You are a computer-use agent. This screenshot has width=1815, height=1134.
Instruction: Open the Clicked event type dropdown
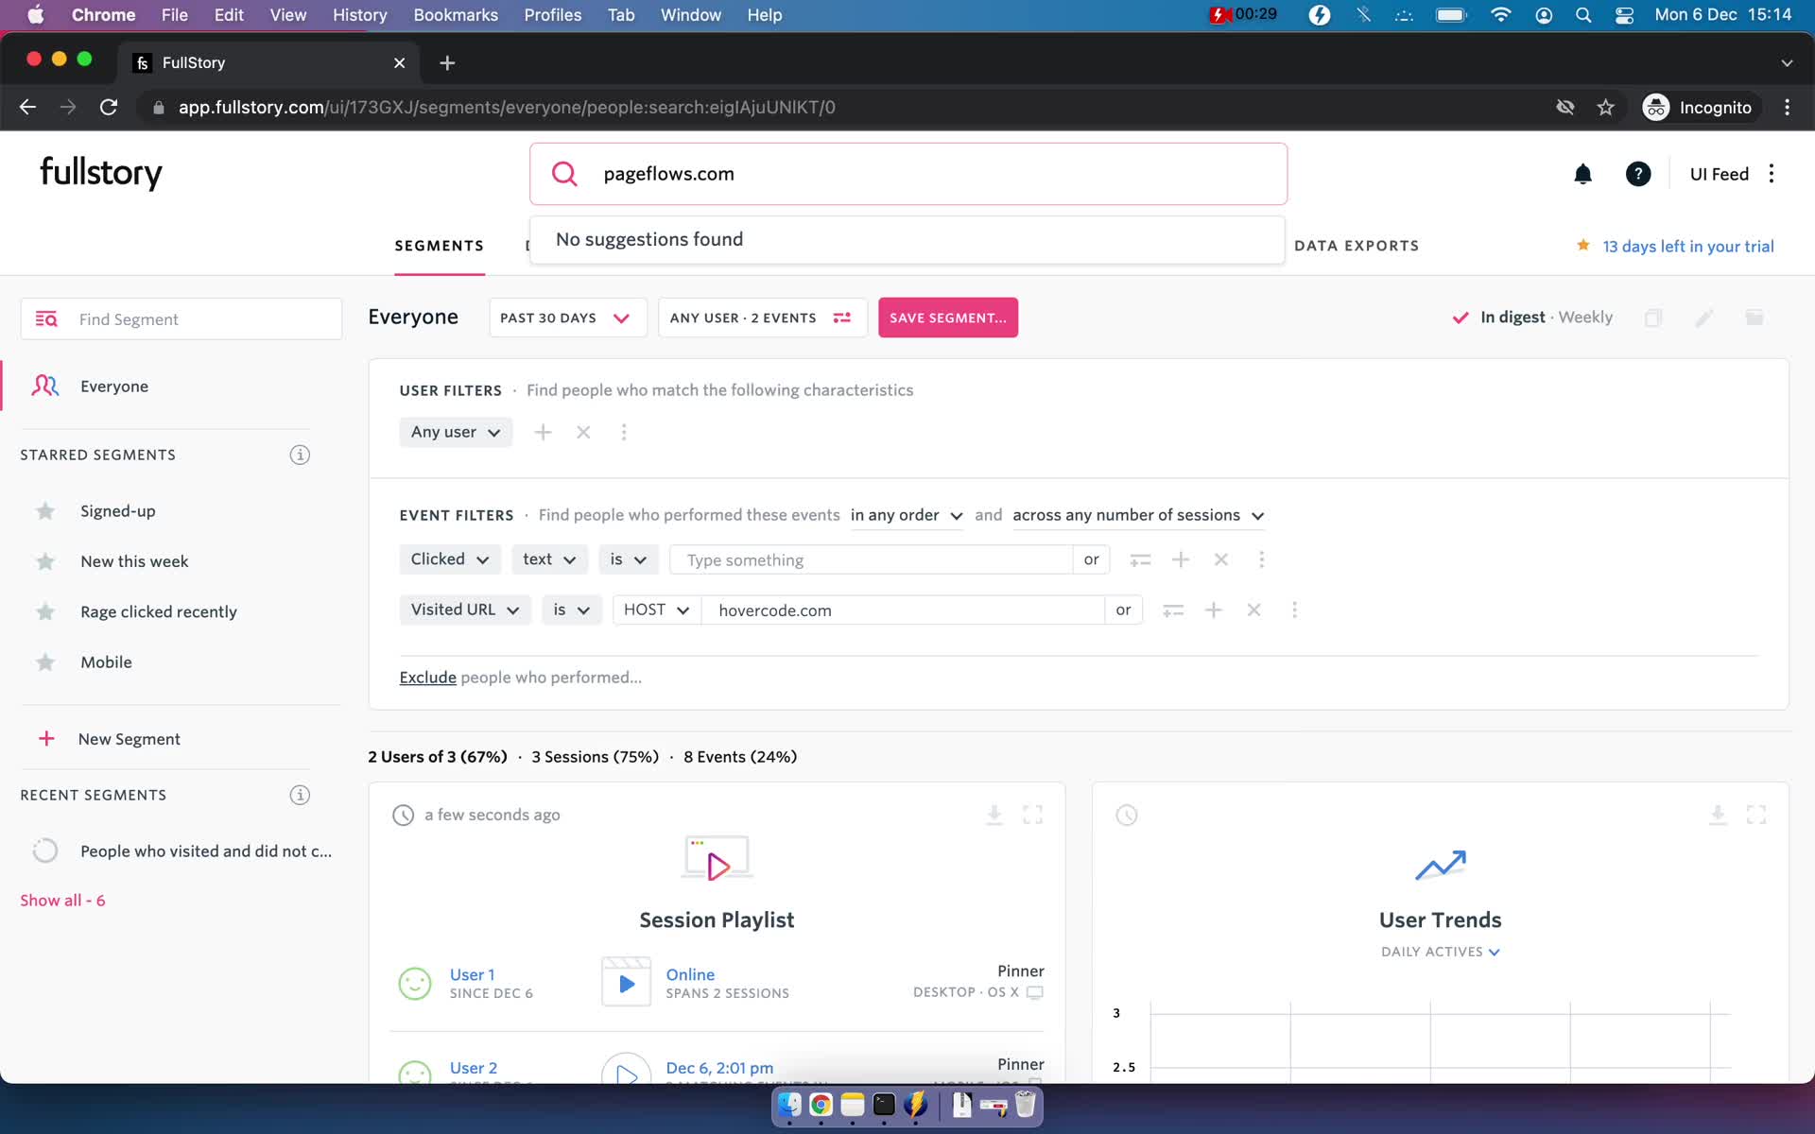(x=450, y=559)
